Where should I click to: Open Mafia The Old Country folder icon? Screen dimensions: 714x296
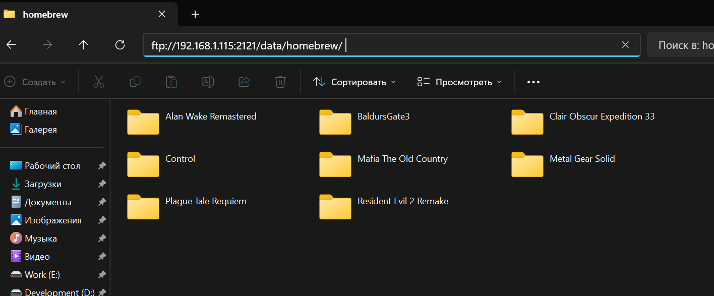pyautogui.click(x=335, y=164)
